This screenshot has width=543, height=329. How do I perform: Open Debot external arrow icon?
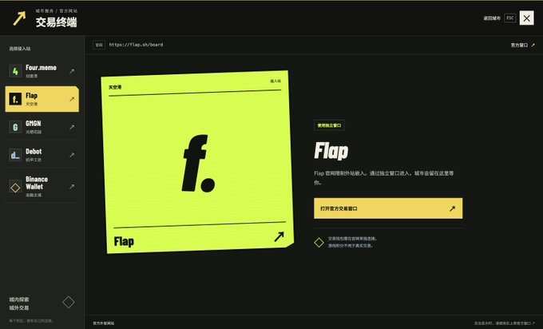pyautogui.click(x=72, y=155)
